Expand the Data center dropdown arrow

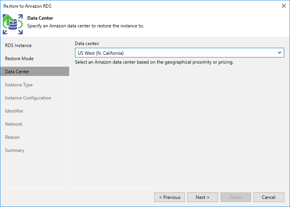pyautogui.click(x=280, y=53)
